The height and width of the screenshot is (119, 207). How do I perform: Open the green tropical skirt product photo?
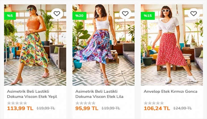click(x=35, y=51)
